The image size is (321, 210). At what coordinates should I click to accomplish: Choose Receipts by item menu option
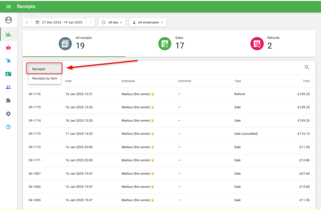coord(44,78)
